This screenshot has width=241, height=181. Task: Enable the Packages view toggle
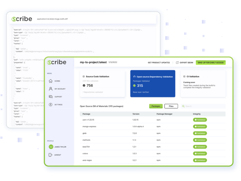tap(156, 106)
